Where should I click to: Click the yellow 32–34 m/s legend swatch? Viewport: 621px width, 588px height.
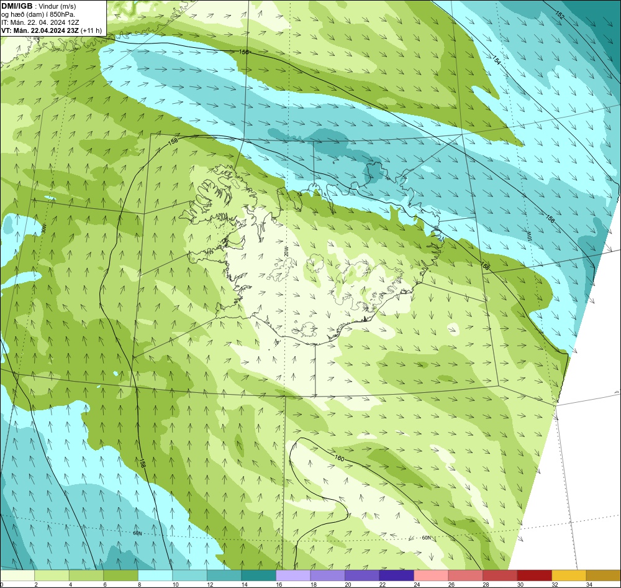click(569, 575)
